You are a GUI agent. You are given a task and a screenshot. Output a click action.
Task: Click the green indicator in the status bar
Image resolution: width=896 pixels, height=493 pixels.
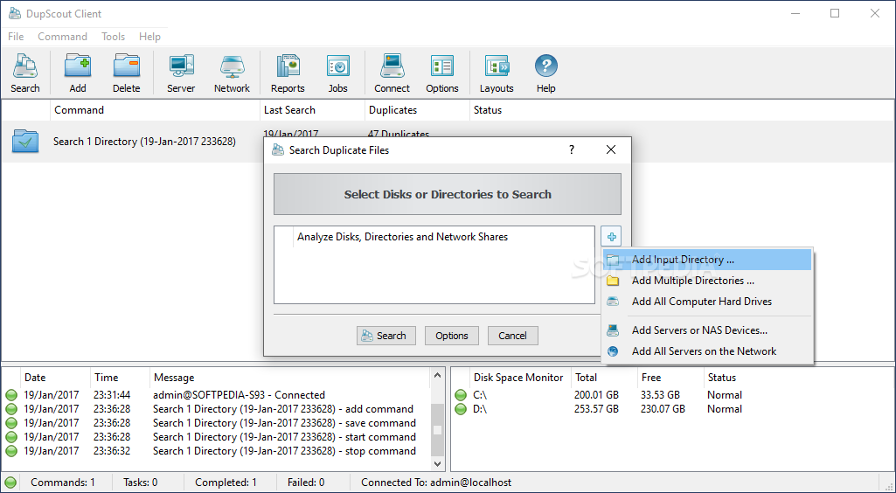pyautogui.click(x=10, y=483)
